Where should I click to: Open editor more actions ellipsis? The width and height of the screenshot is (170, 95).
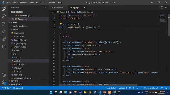[166, 7]
